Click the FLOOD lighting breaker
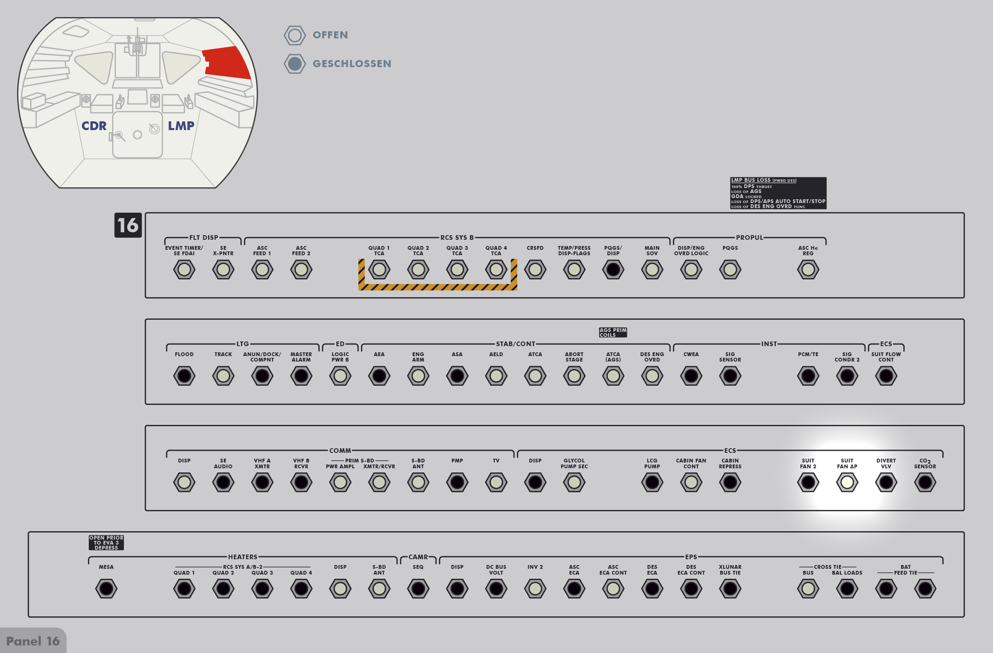 point(184,376)
